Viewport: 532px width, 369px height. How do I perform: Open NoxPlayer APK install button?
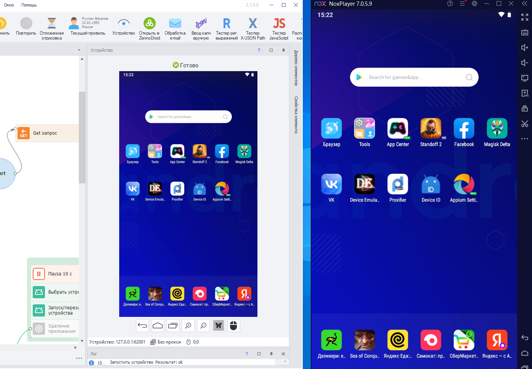coord(524,93)
